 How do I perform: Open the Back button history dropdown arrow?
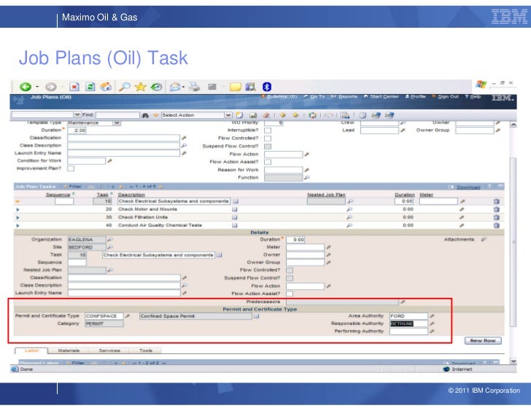pyautogui.click(x=37, y=87)
